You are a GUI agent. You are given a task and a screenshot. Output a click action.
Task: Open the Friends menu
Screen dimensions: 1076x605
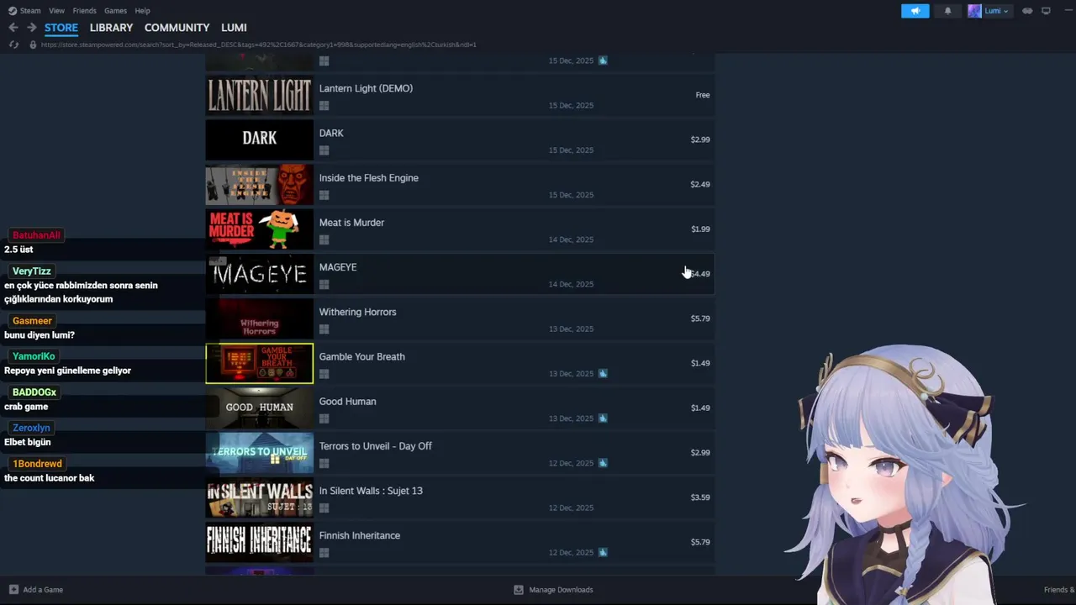tap(84, 11)
